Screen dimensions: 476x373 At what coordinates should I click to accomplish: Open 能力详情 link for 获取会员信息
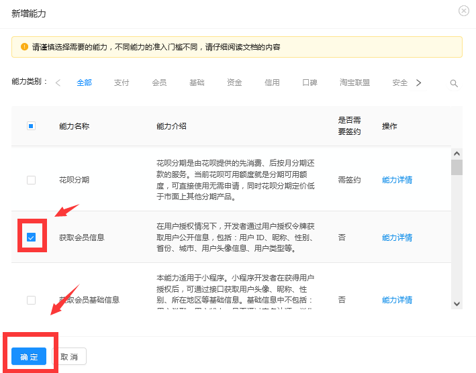click(x=397, y=237)
